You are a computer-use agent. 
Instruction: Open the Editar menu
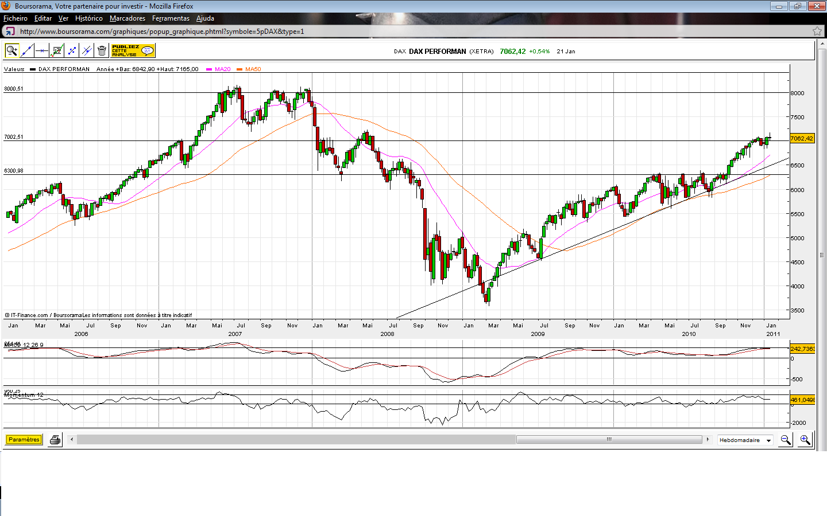pos(43,18)
